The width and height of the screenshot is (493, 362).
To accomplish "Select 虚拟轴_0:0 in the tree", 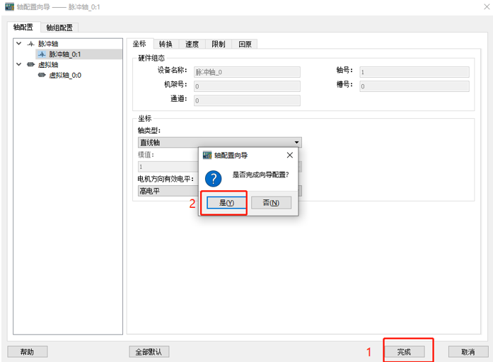I will 65,75.
